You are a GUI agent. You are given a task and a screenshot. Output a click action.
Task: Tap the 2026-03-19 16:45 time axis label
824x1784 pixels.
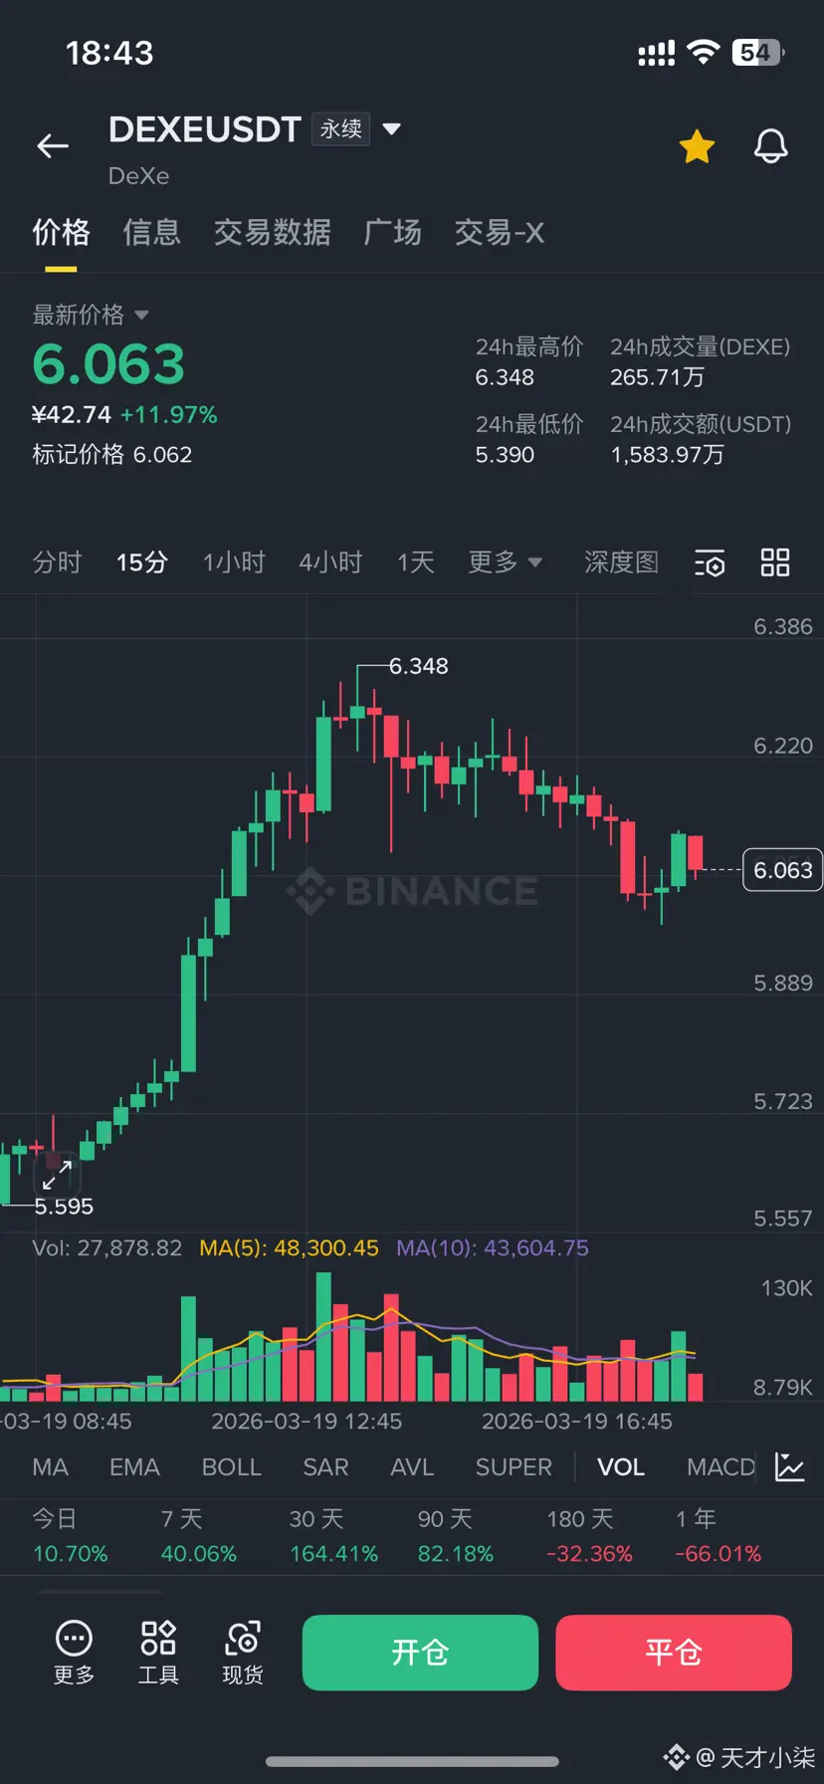577,1422
